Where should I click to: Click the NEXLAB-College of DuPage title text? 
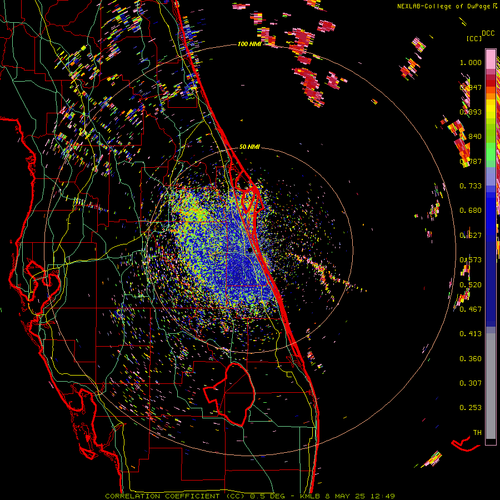pyautogui.click(x=443, y=6)
